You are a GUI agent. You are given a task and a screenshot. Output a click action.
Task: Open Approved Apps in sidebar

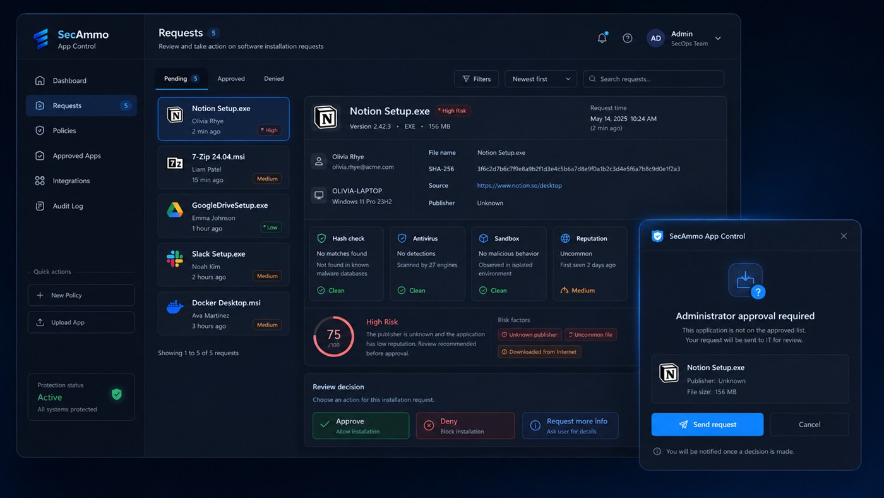click(x=81, y=155)
